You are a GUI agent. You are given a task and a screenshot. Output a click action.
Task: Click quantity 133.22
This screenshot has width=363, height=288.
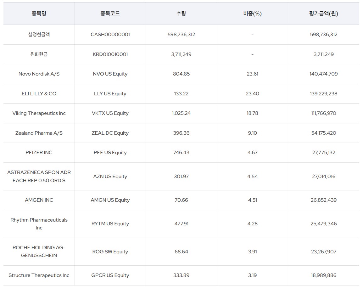tap(181, 93)
